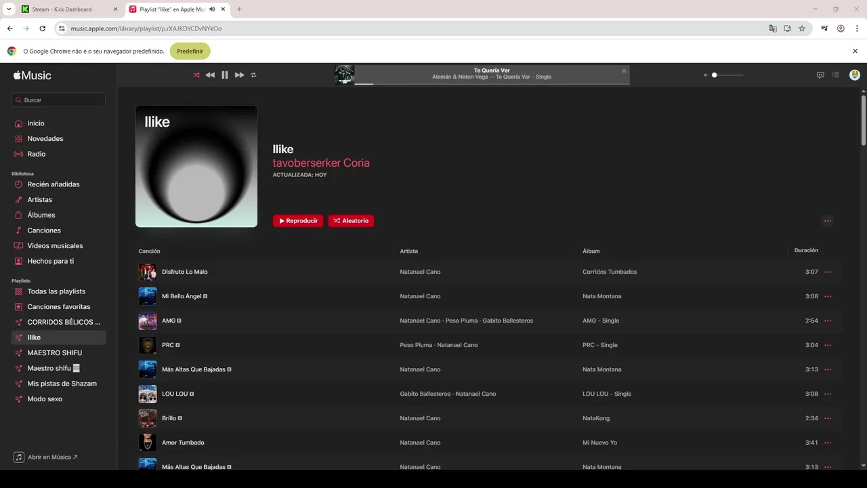
Task: Open album Corridos Tumbados link
Action: click(x=610, y=272)
